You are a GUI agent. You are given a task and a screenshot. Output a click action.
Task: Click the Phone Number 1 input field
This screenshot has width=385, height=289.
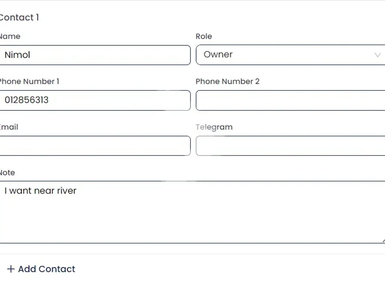point(95,100)
